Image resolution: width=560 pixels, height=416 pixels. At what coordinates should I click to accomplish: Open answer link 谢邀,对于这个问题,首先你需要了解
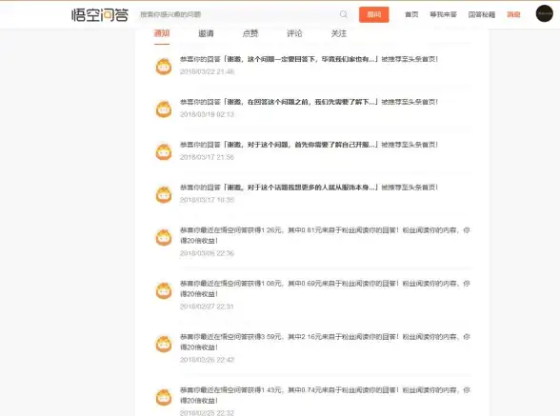point(301,145)
